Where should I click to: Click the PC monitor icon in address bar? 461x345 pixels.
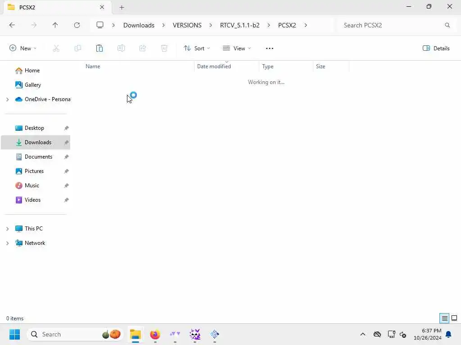100,25
